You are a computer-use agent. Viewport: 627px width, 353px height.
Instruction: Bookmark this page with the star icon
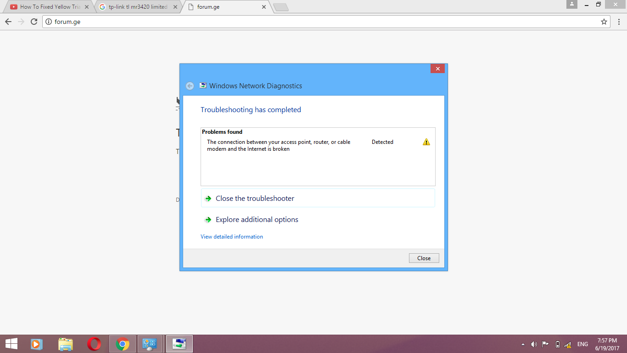604,22
